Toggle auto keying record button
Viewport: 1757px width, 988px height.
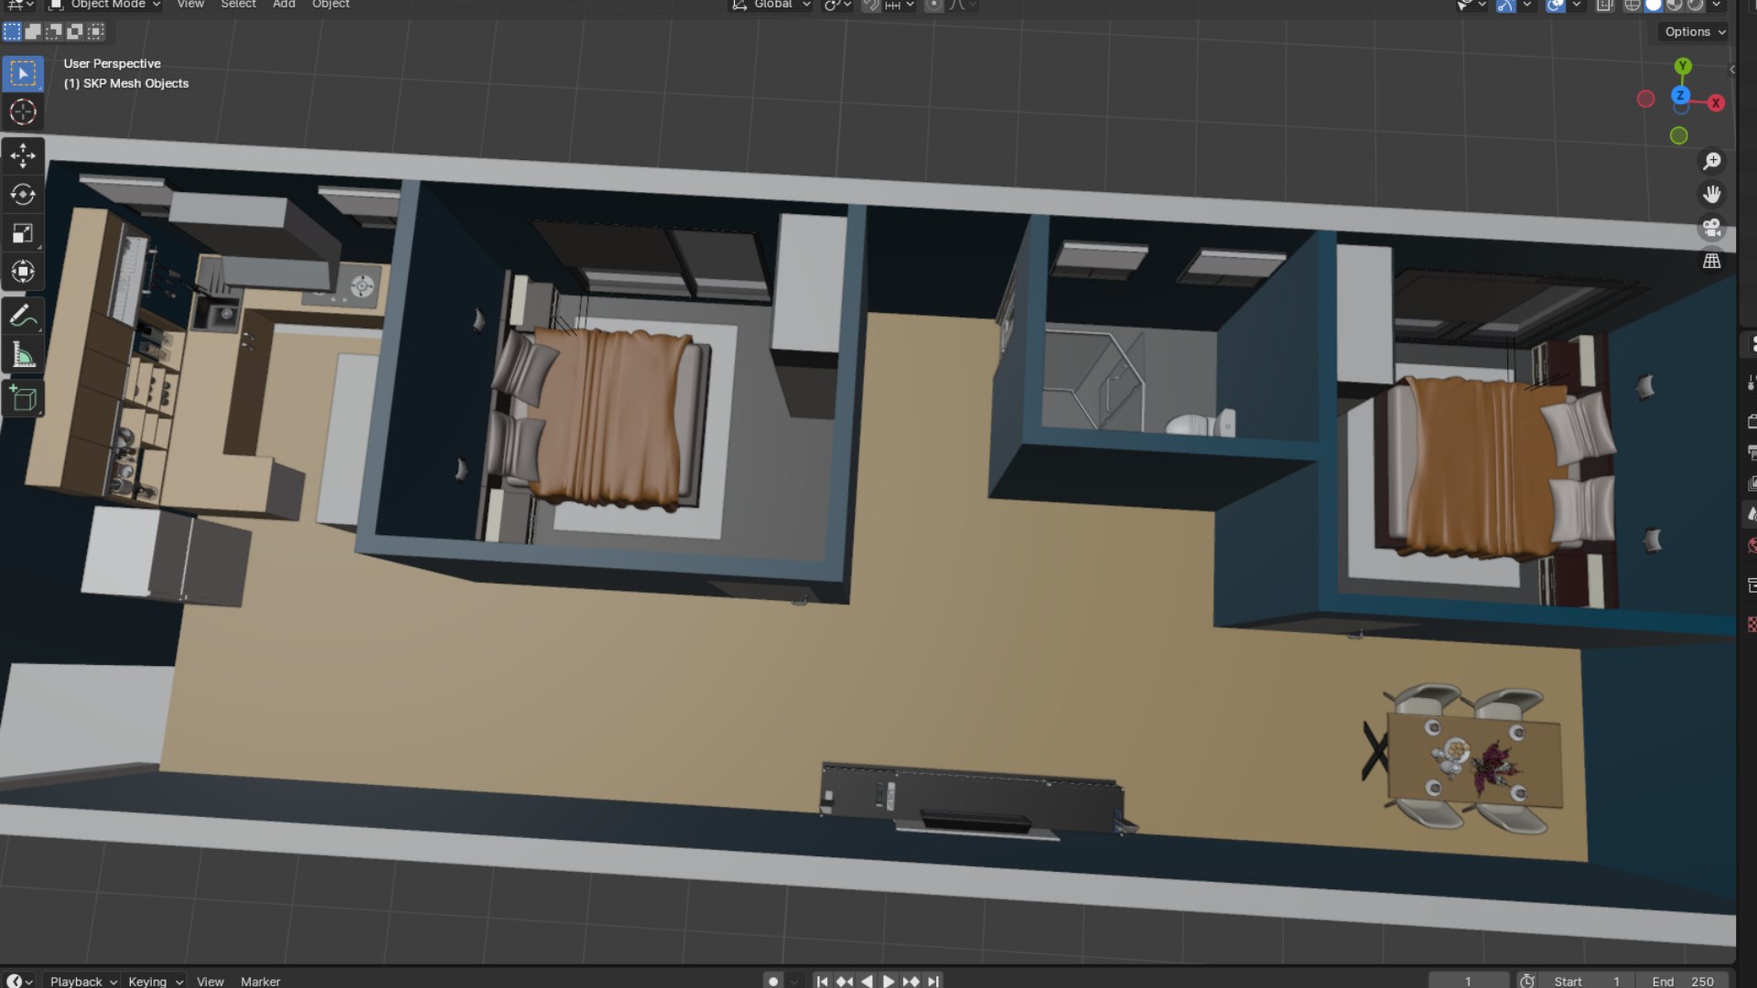pyautogui.click(x=773, y=981)
